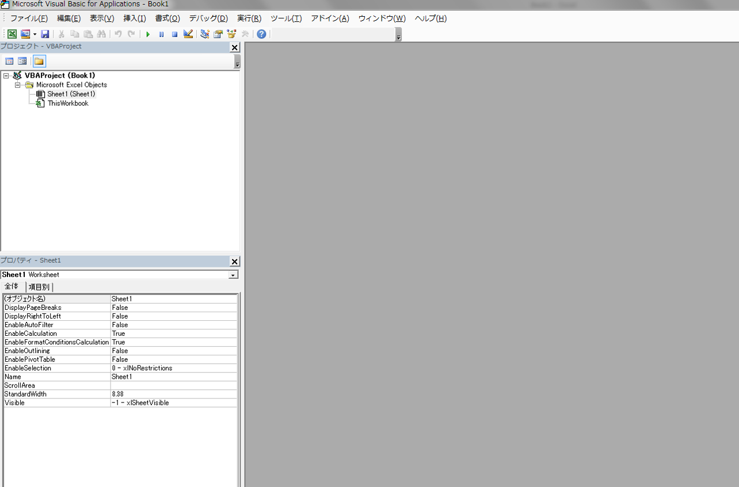Image resolution: width=739 pixels, height=487 pixels.
Task: Click the Reset icon to stop execution
Action: point(174,34)
